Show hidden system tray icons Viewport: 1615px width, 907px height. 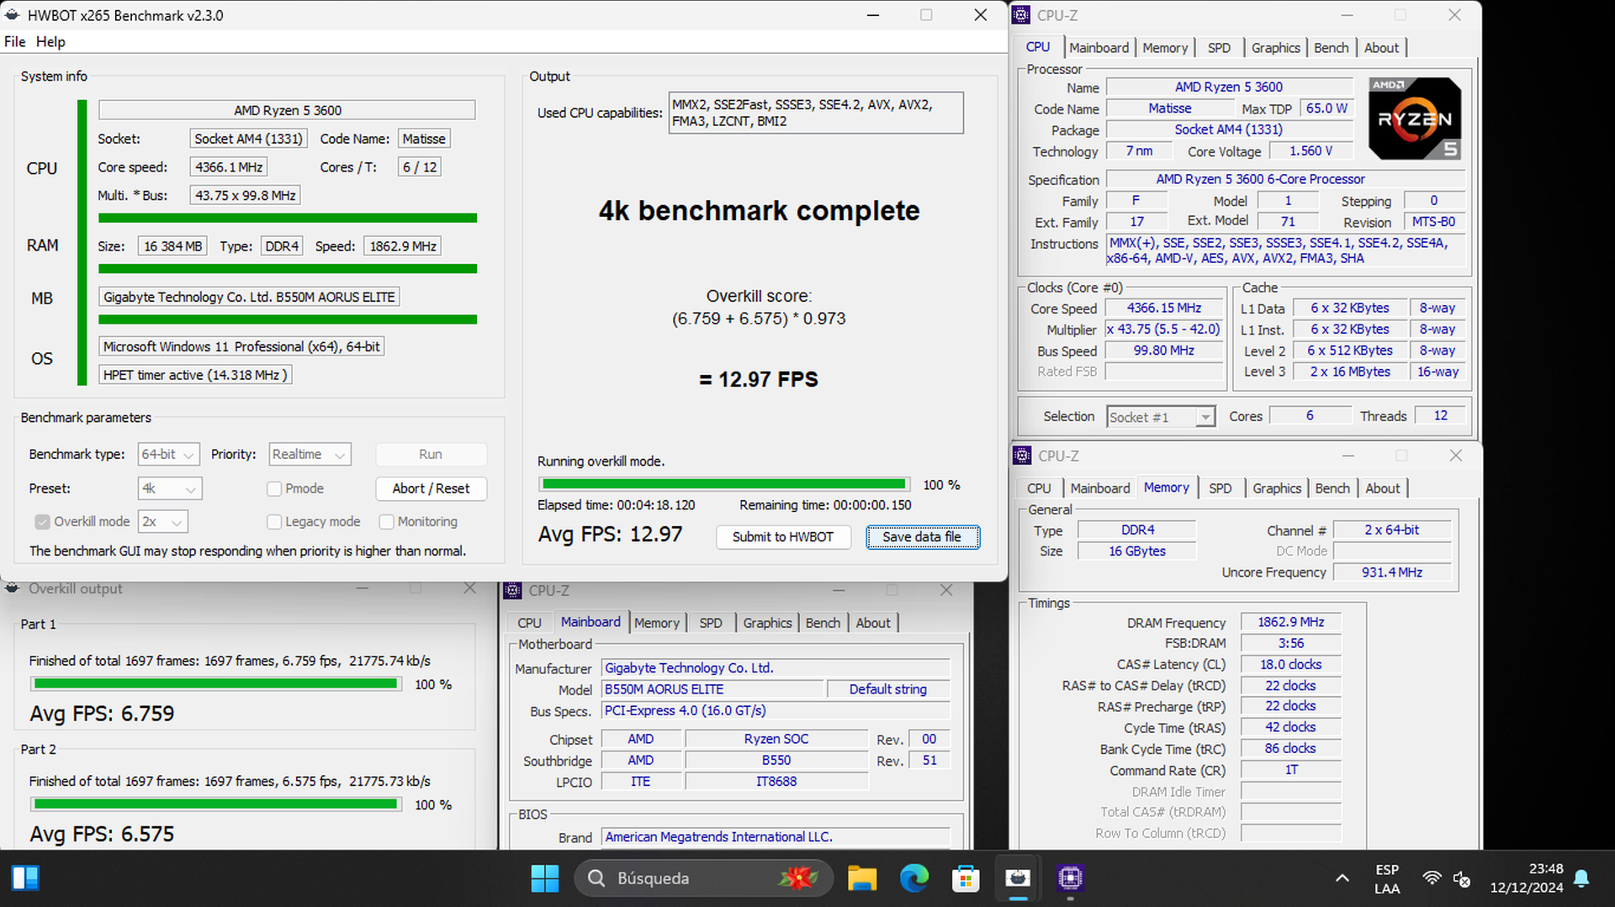1342,878
